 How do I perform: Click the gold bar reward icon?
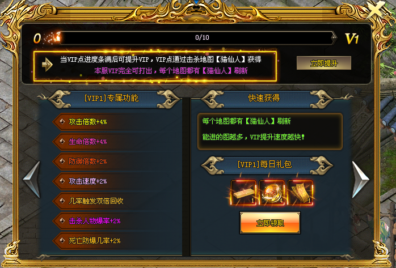(x=244, y=193)
